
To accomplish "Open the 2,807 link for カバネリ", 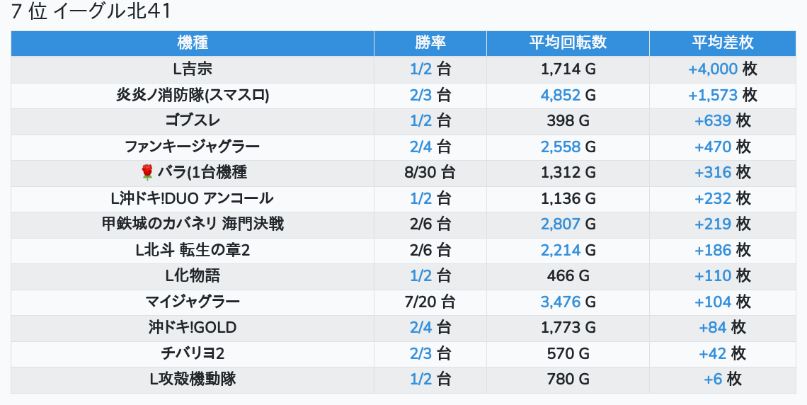I will (561, 224).
